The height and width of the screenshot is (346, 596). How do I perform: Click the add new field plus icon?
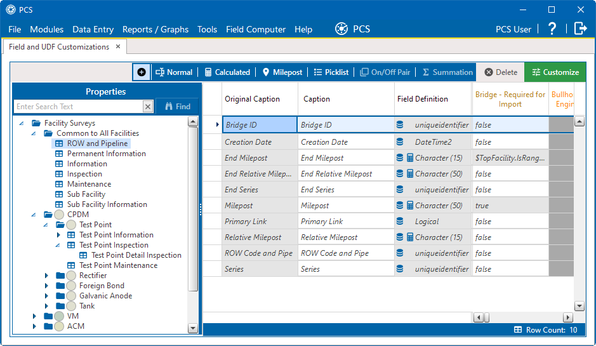click(x=142, y=72)
